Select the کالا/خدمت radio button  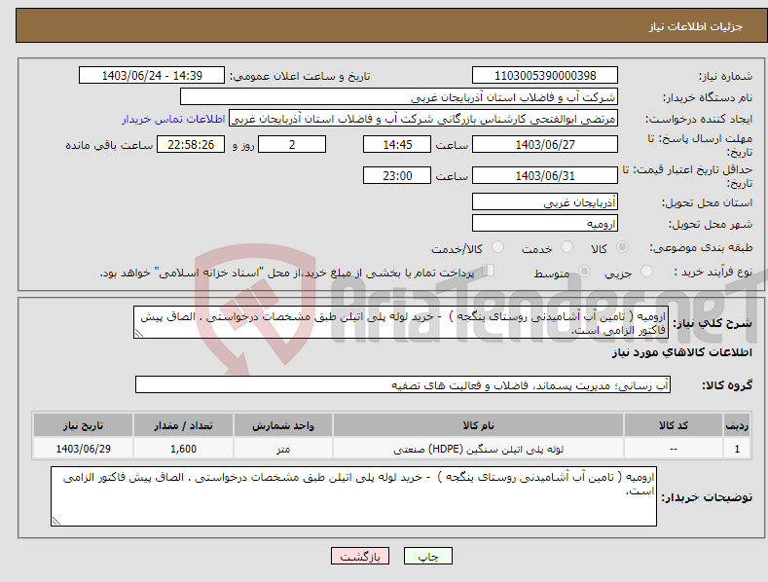[x=497, y=247]
